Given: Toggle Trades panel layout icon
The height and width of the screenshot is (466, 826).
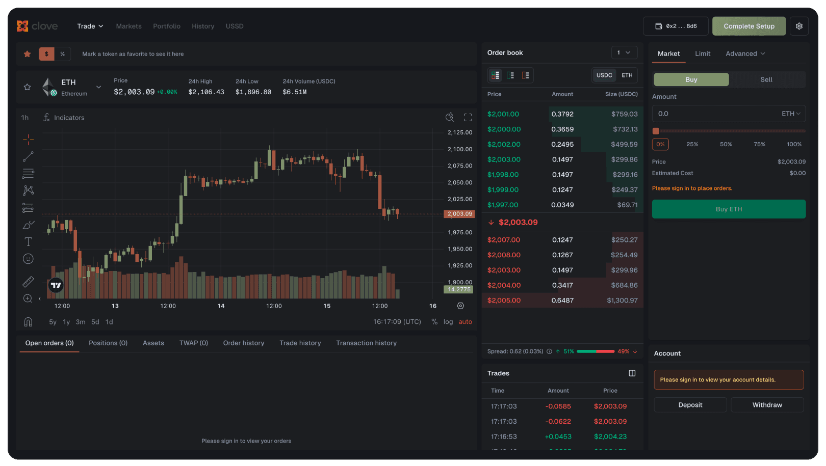Looking at the screenshot, I should tap(632, 373).
